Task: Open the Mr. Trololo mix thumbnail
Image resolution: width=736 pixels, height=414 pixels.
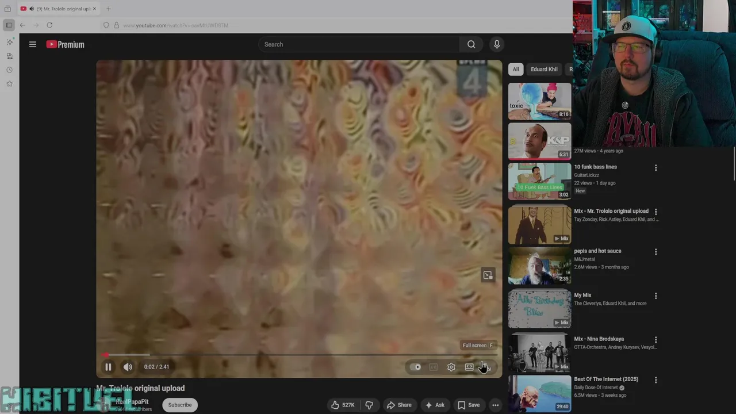Action: pos(539,225)
